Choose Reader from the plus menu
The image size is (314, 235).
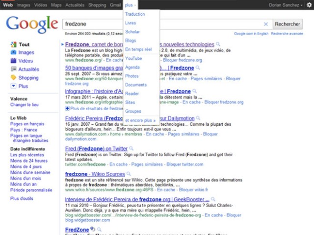pos(132,94)
